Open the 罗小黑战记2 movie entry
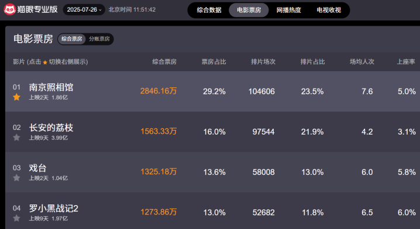This screenshot has height=229, width=420. point(54,209)
